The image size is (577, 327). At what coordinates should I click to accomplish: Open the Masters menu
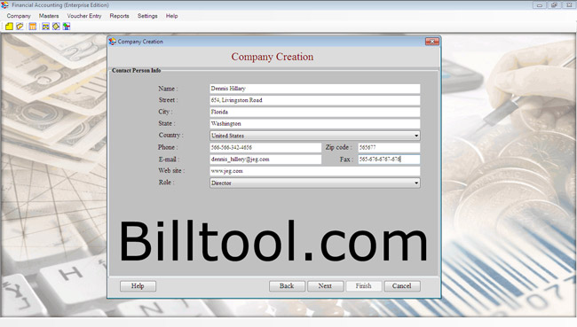[x=49, y=16]
